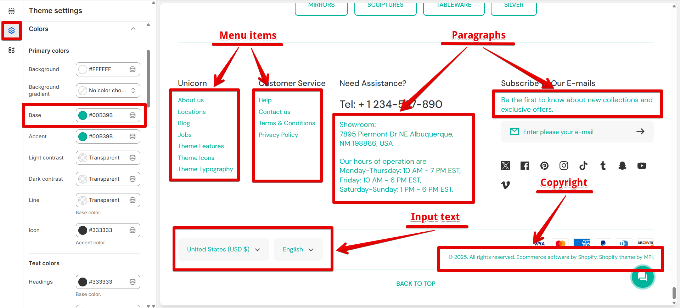Click the BACK TO TOP link
680x308 pixels.
point(416,284)
